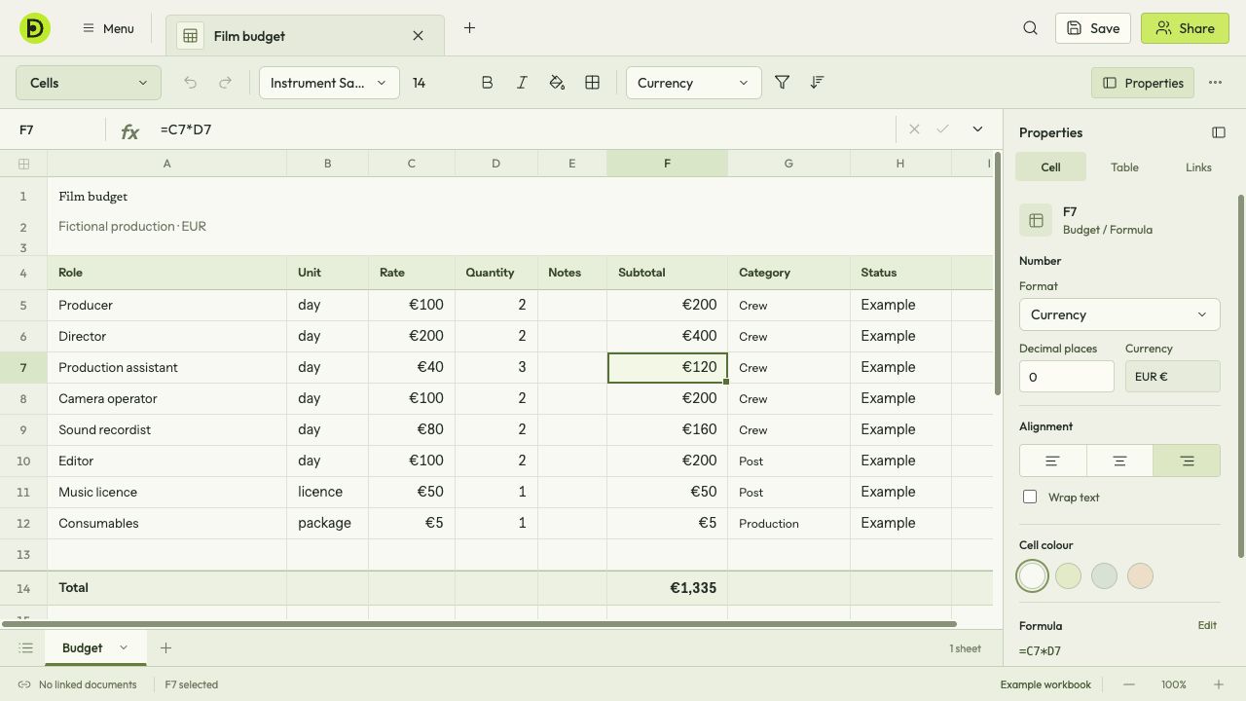Open the Currency format dropdown in toolbar
The height and width of the screenshot is (701, 1246).
(x=693, y=83)
